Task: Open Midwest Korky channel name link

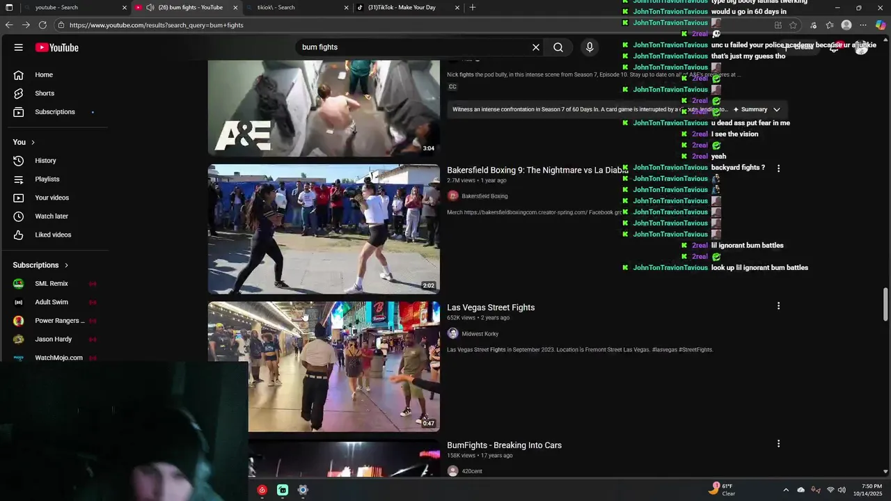Action: pos(480,334)
